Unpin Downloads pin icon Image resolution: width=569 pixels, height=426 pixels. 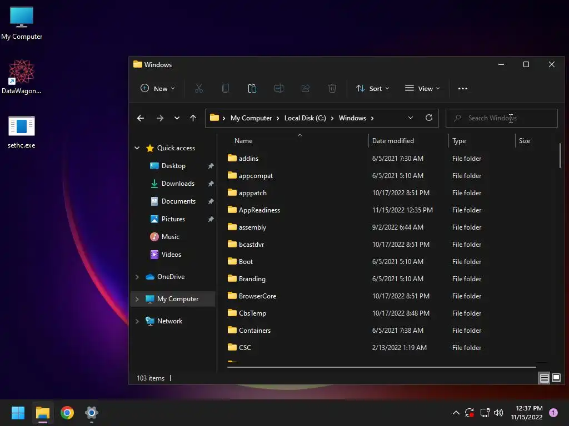pos(211,184)
